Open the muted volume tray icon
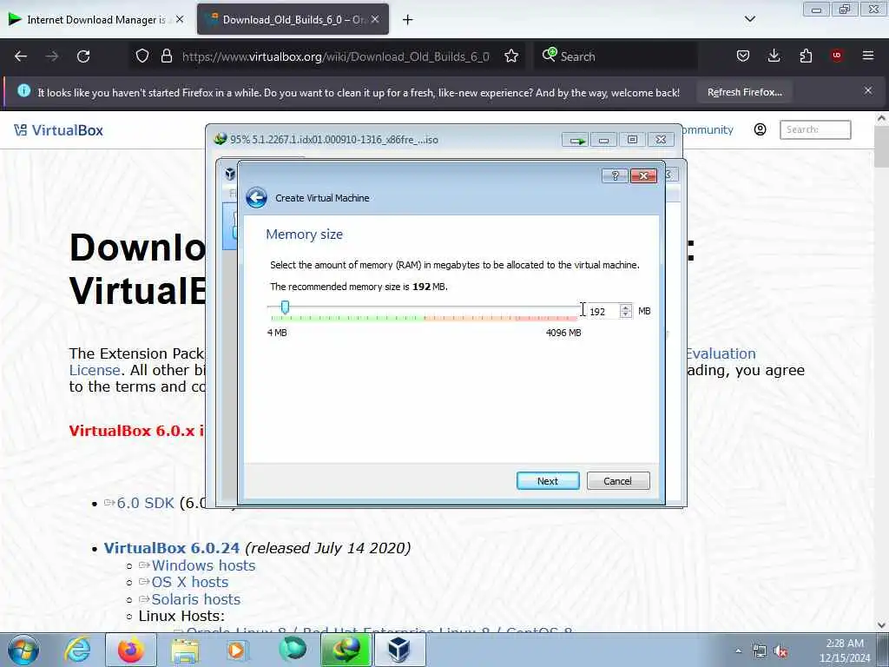The height and width of the screenshot is (667, 889). tap(781, 651)
